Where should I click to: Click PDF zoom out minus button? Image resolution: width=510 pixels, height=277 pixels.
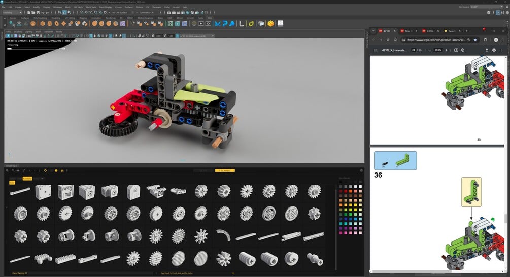click(x=430, y=50)
